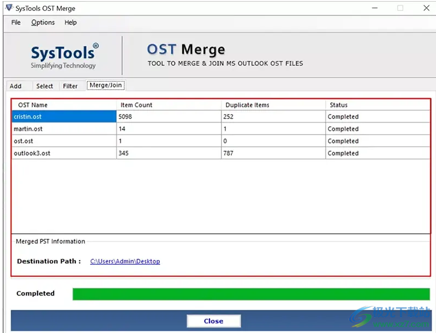Open the Help menu
The image size is (436, 333).
coord(70,22)
